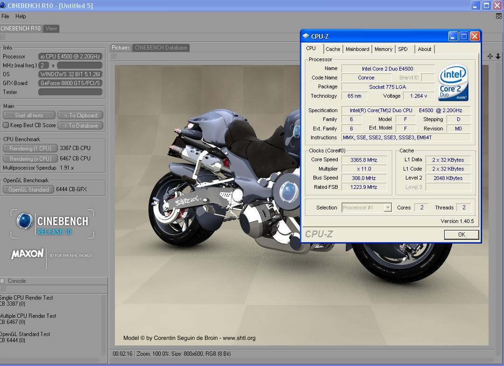Click the Package value Socket 775 LGA
This screenshot has height=366, width=504.
[x=388, y=87]
